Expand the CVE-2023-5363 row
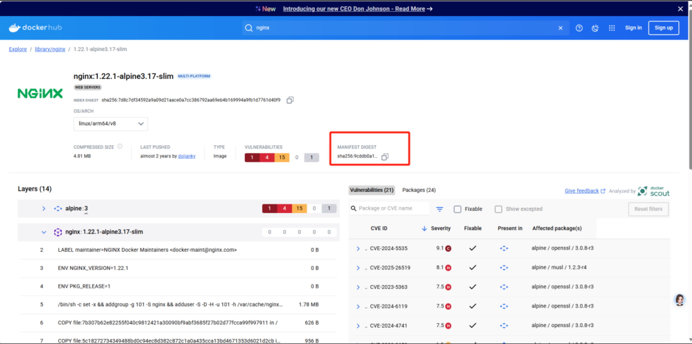This screenshot has height=344, width=692. (x=358, y=287)
